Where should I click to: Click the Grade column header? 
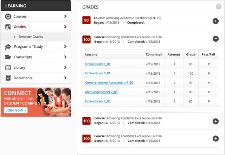tap(191, 55)
